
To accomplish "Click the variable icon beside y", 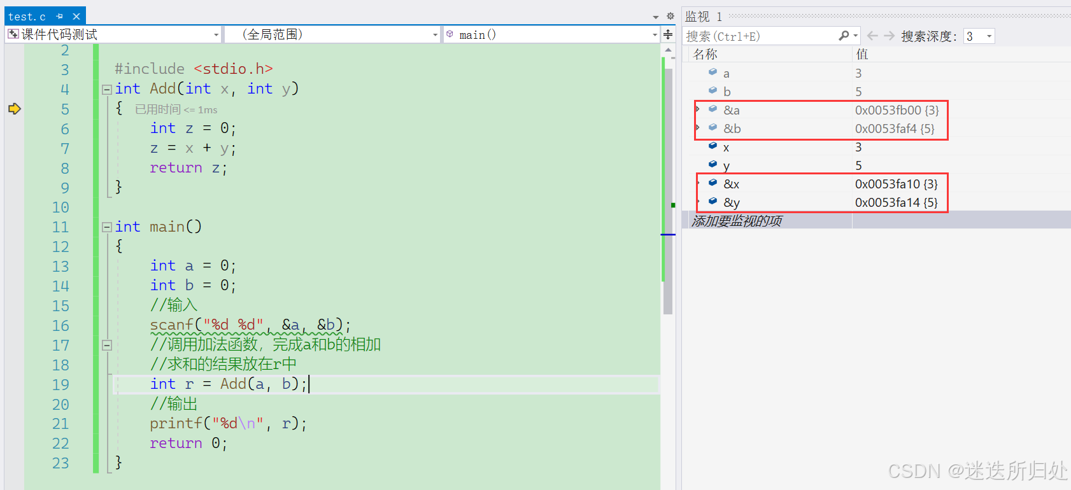I will point(713,164).
